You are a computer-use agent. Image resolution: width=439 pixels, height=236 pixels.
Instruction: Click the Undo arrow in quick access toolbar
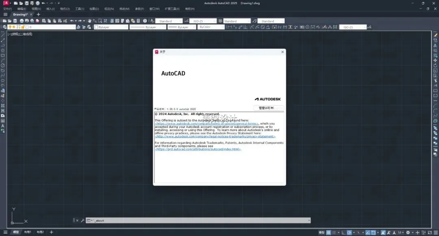pos(43,3)
